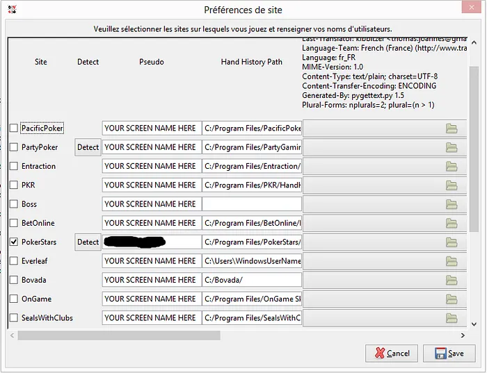Browse folder for Boss hand history
487x373 pixels.
coord(385,204)
